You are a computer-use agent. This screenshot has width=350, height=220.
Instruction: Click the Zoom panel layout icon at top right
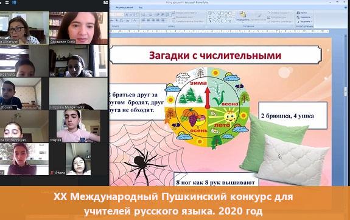pyautogui.click(x=105, y=2)
